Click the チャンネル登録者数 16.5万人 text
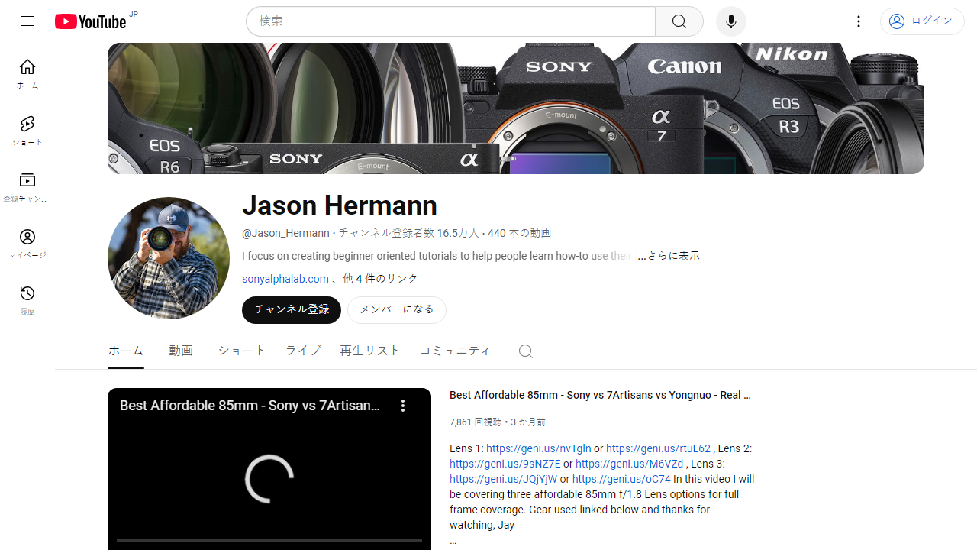977x550 pixels. point(409,233)
